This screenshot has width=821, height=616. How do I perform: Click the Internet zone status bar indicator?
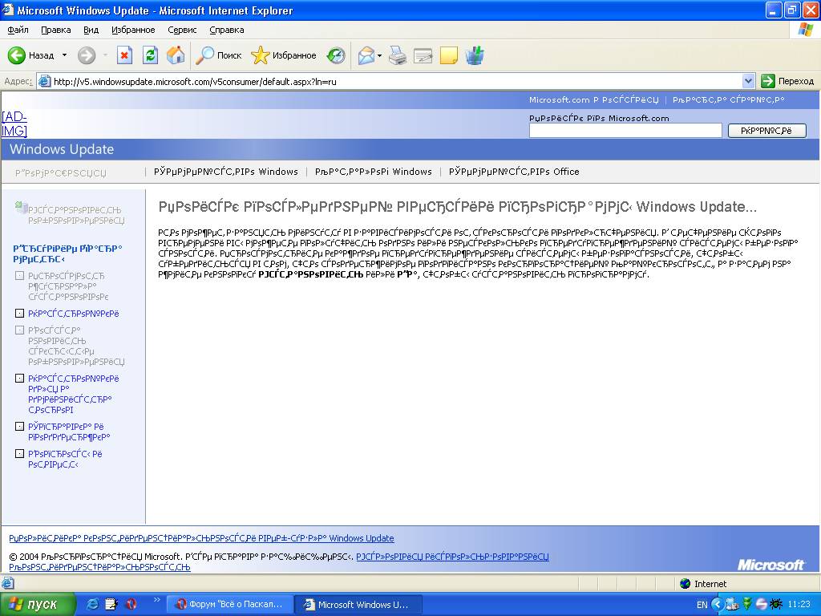pyautogui.click(x=703, y=584)
